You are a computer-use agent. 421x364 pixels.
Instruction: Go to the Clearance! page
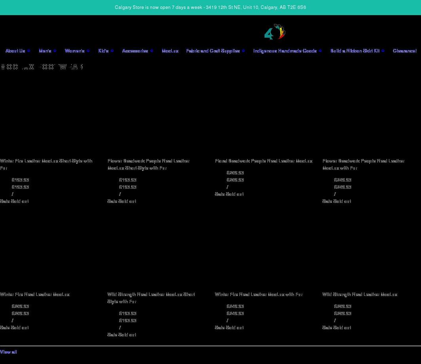click(x=404, y=51)
